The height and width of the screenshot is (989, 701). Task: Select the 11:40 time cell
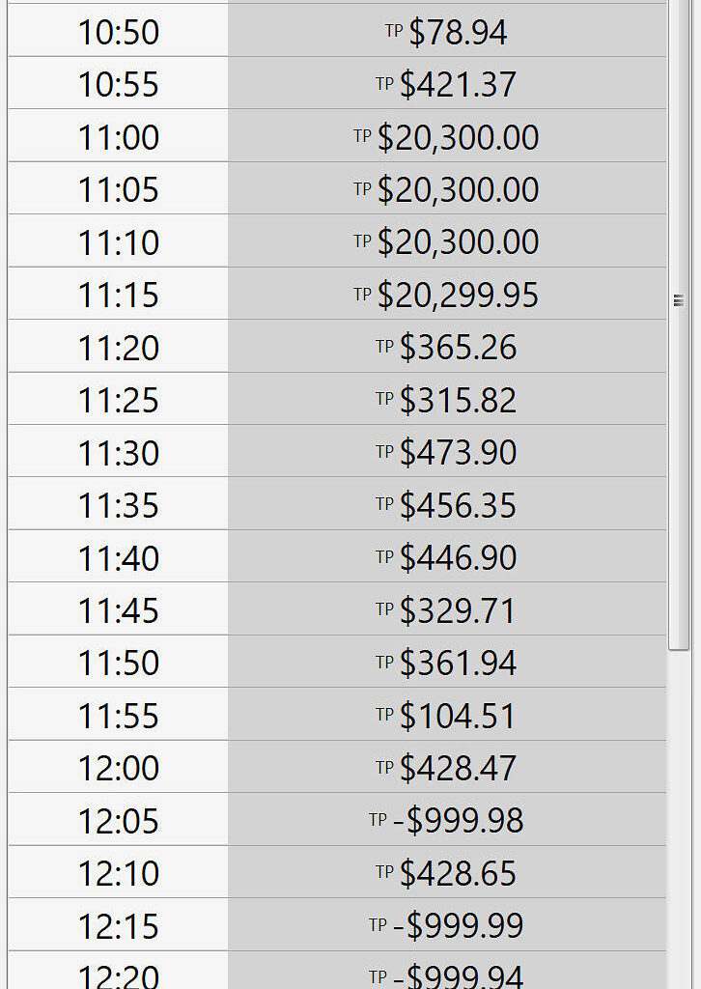pos(118,557)
